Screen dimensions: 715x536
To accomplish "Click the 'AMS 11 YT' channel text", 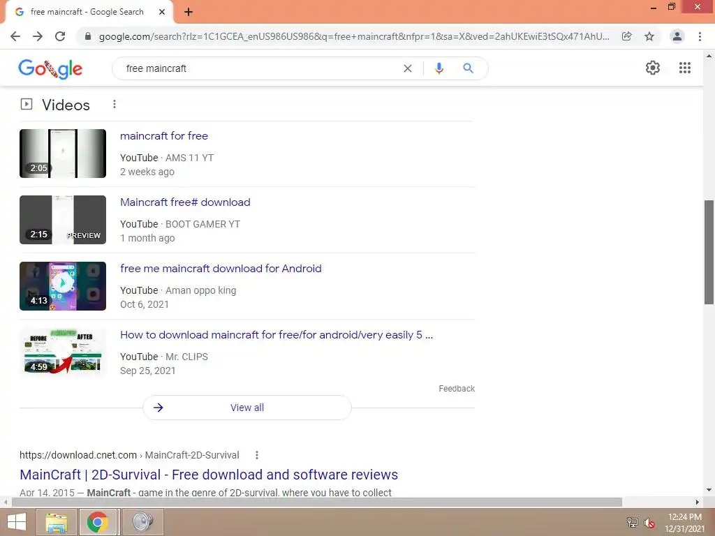I will (189, 158).
